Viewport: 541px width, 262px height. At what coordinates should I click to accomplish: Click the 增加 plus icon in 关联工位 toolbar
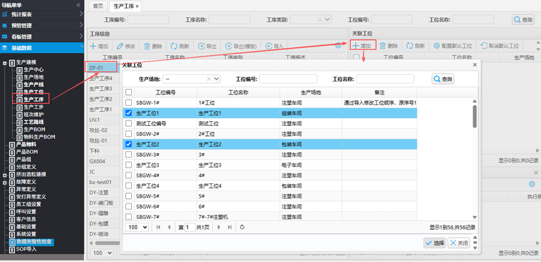pos(355,46)
